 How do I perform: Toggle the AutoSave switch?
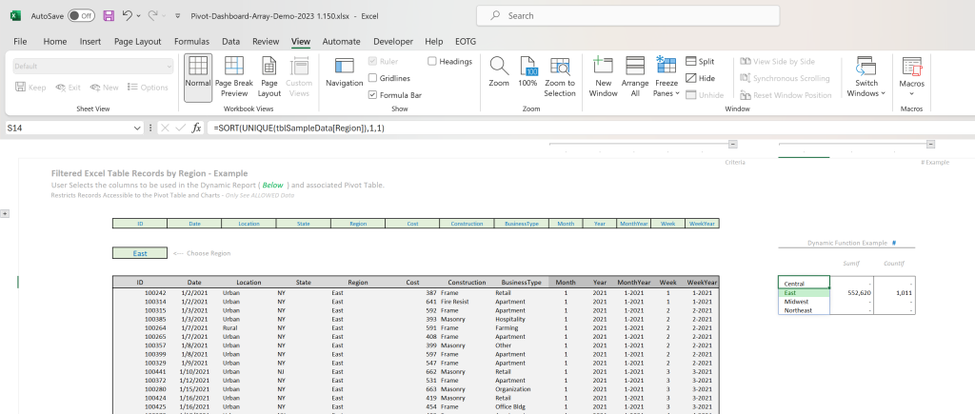(x=81, y=16)
